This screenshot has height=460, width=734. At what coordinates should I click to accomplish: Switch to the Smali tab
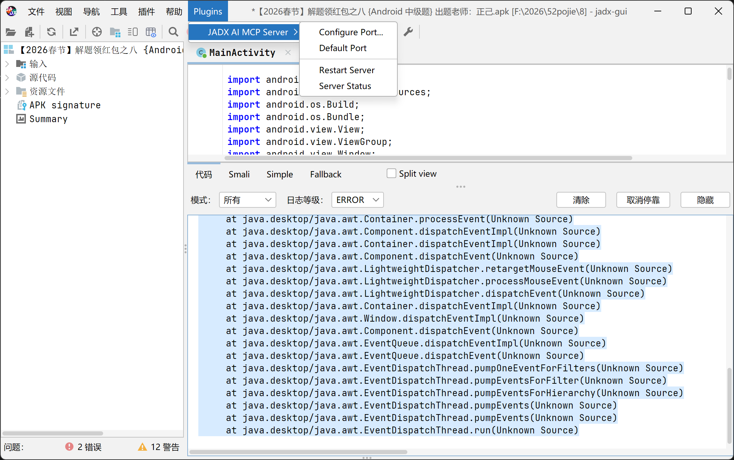click(239, 174)
